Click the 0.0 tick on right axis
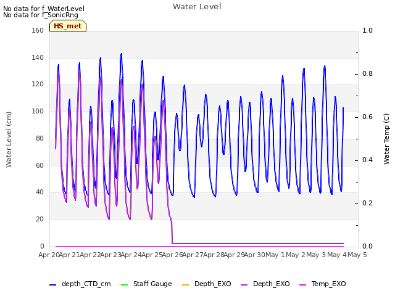The height and width of the screenshot is (296, 395). pyautogui.click(x=367, y=246)
